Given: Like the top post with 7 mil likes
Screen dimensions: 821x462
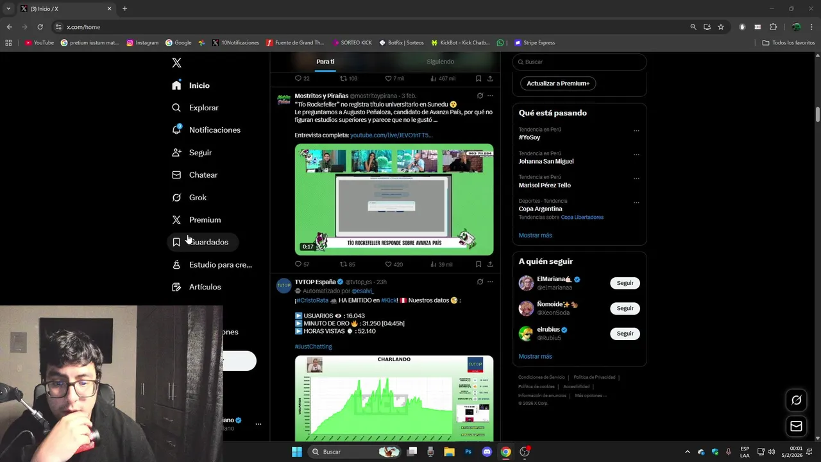Looking at the screenshot, I should [394, 78].
